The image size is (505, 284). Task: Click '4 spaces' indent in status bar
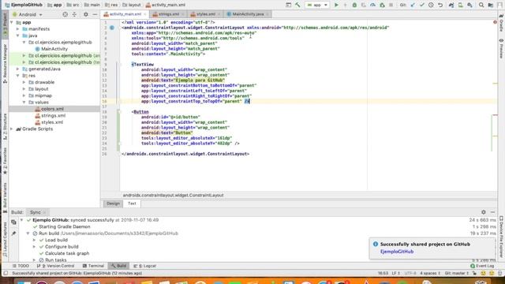430,273
